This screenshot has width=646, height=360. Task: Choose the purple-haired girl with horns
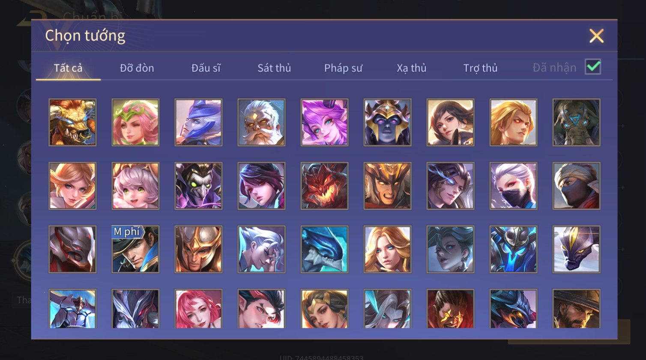(x=324, y=122)
